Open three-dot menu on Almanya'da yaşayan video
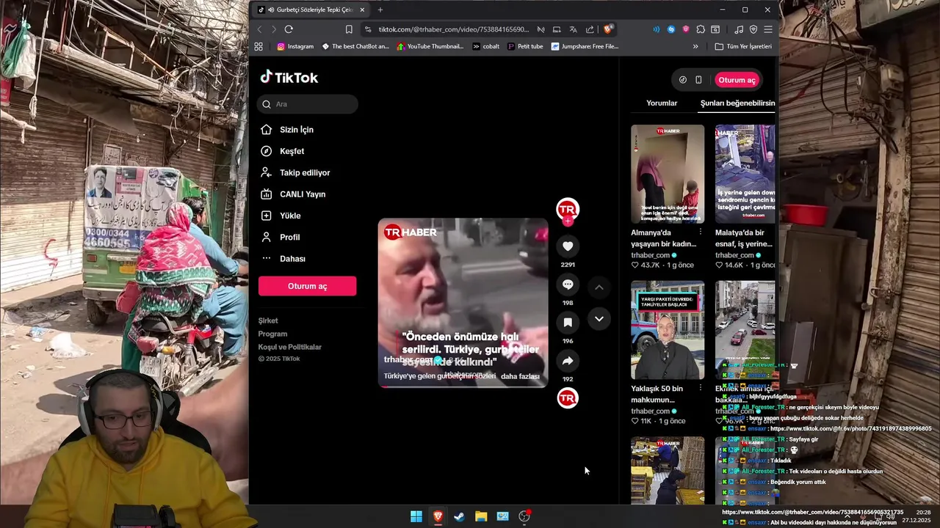 tap(700, 232)
